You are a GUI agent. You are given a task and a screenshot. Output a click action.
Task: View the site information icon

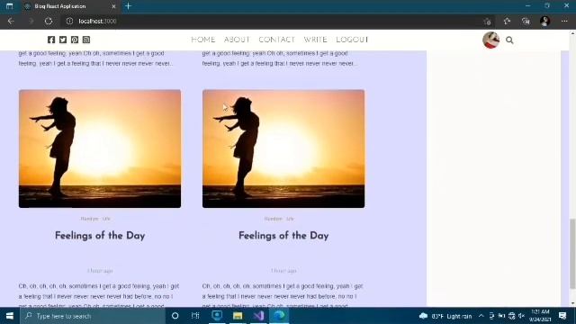point(69,22)
